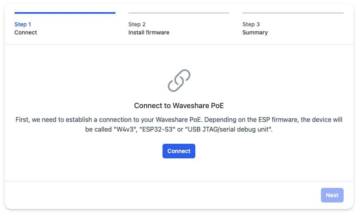Image resolution: width=357 pixels, height=213 pixels.
Task: Click the blue progress bar above Step 1
Action: click(x=65, y=13)
